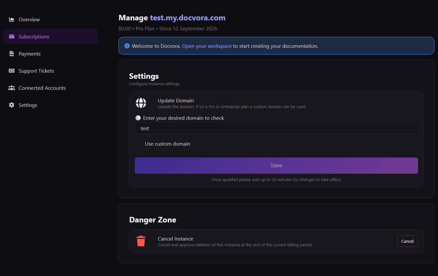
Task: Click the red trash icon in Danger Zone
Action: coord(141,241)
